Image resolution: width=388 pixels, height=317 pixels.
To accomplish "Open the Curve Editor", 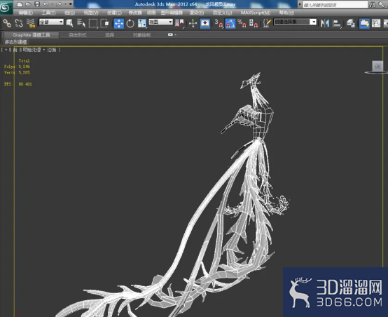I will [x=376, y=24].
